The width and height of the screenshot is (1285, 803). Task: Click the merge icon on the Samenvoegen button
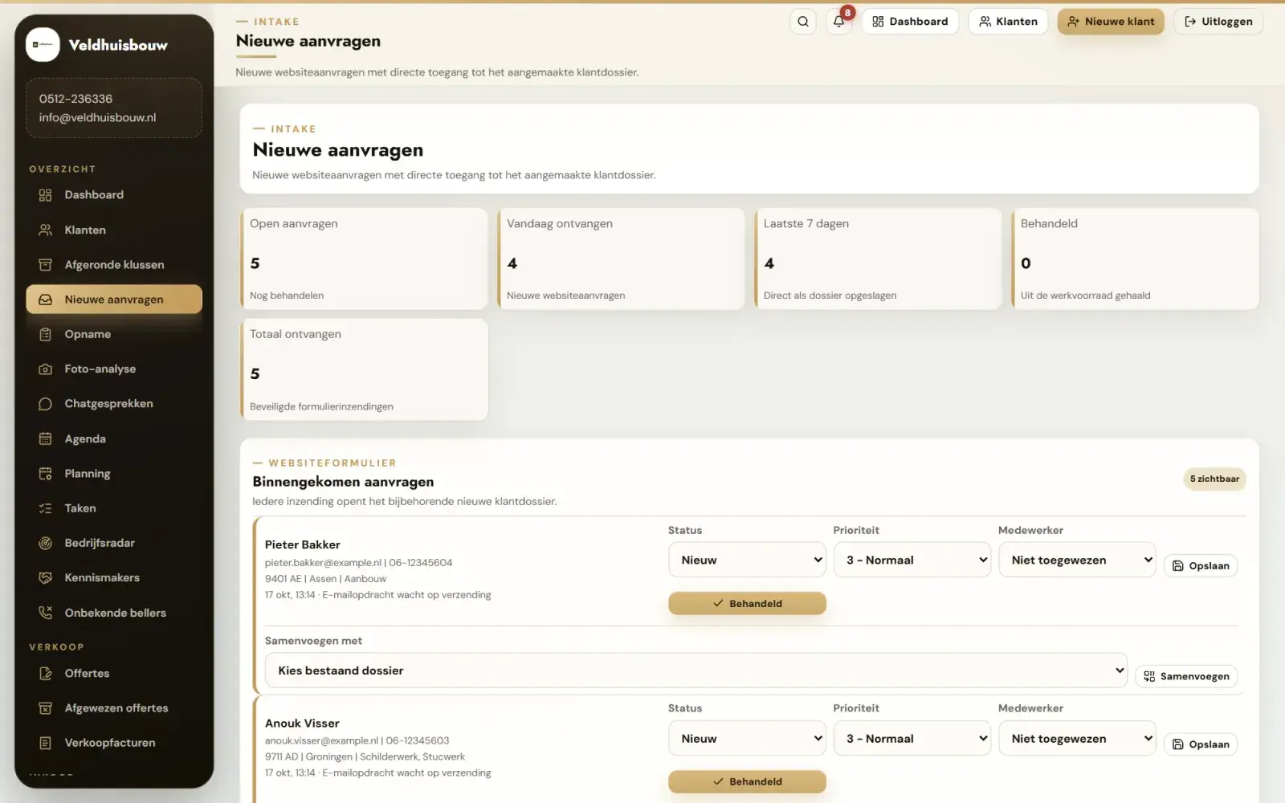(1148, 676)
